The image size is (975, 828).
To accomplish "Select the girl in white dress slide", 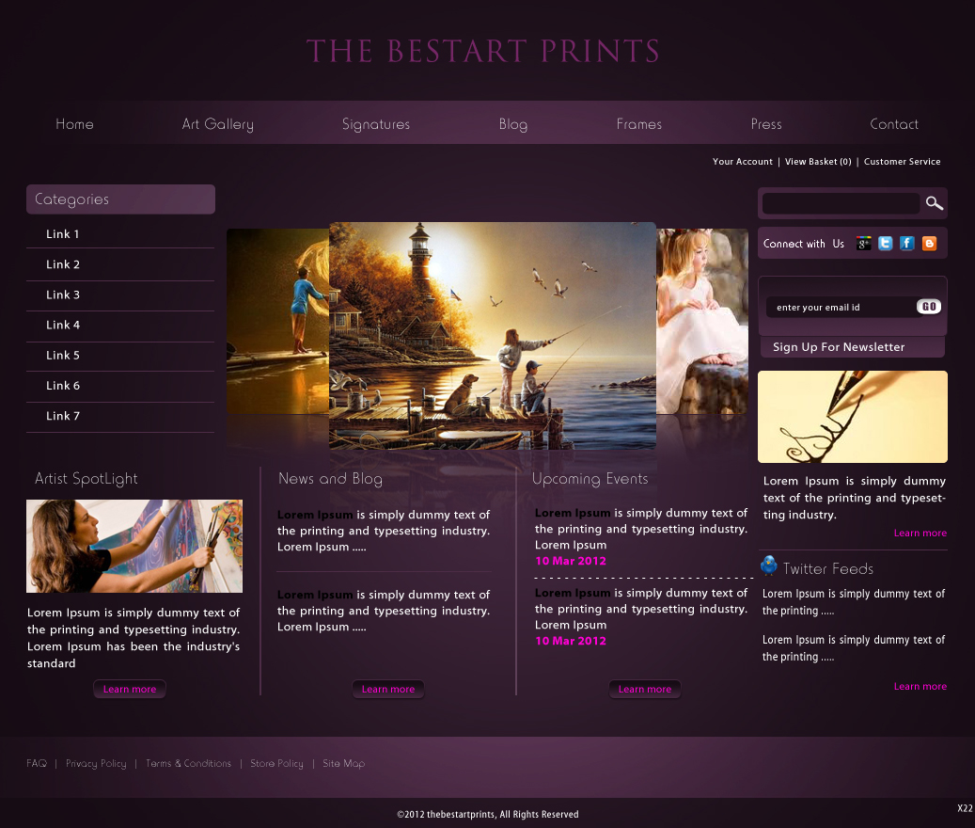I will tap(703, 320).
